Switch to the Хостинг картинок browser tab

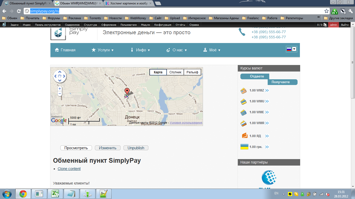pyautogui.click(x=129, y=4)
